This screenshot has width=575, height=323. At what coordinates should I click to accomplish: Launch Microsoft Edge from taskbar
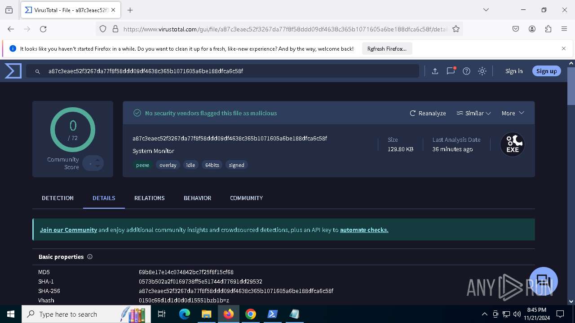(x=185, y=314)
